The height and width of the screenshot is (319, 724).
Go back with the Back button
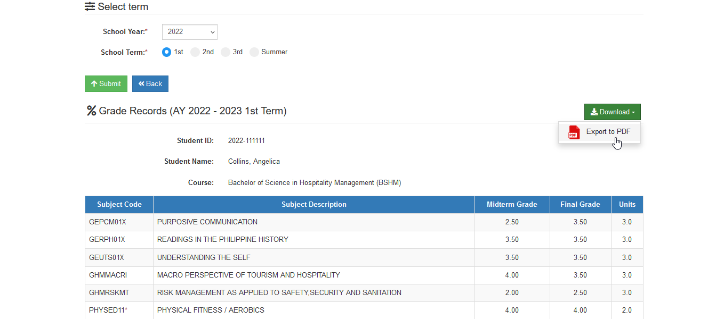tap(150, 83)
